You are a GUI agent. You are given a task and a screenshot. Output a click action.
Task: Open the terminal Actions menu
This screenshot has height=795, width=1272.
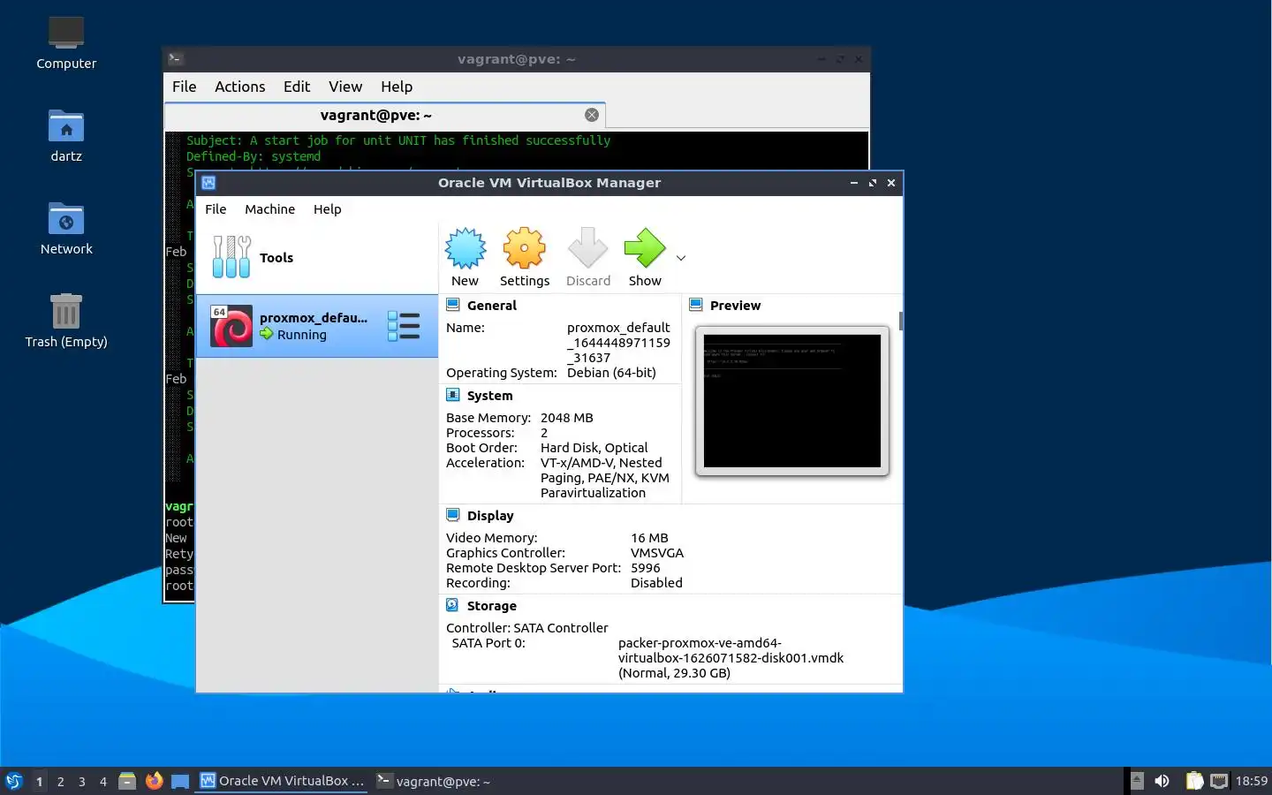(240, 87)
